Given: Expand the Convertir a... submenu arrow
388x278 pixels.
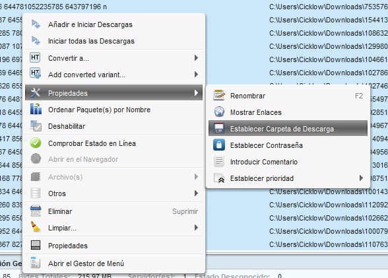Looking at the screenshot, I should tap(196, 58).
